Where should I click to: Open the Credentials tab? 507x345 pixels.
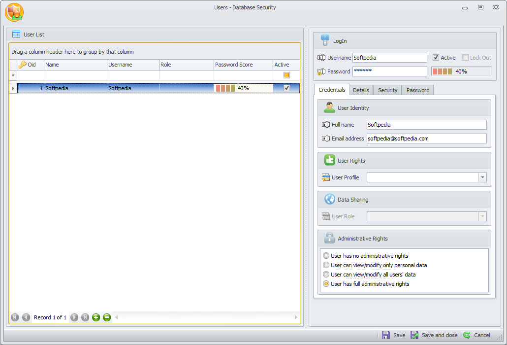point(332,90)
